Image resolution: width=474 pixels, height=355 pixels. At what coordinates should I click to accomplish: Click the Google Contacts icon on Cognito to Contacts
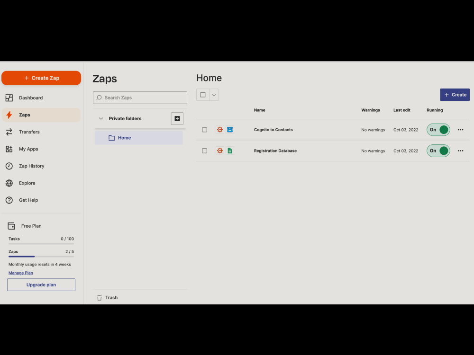(230, 129)
